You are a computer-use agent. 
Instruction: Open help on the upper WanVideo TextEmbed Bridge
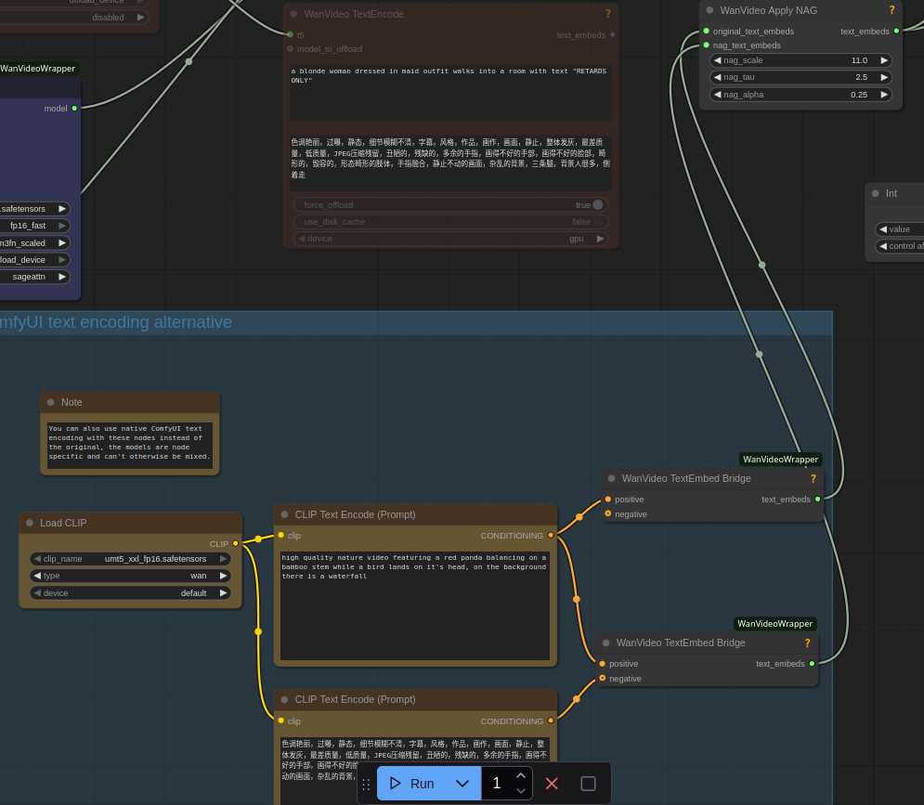click(813, 478)
